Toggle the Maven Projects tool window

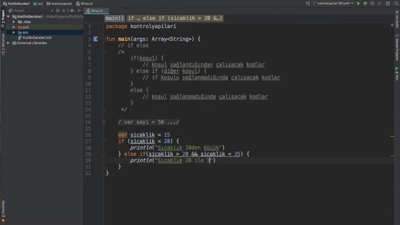click(x=397, y=47)
